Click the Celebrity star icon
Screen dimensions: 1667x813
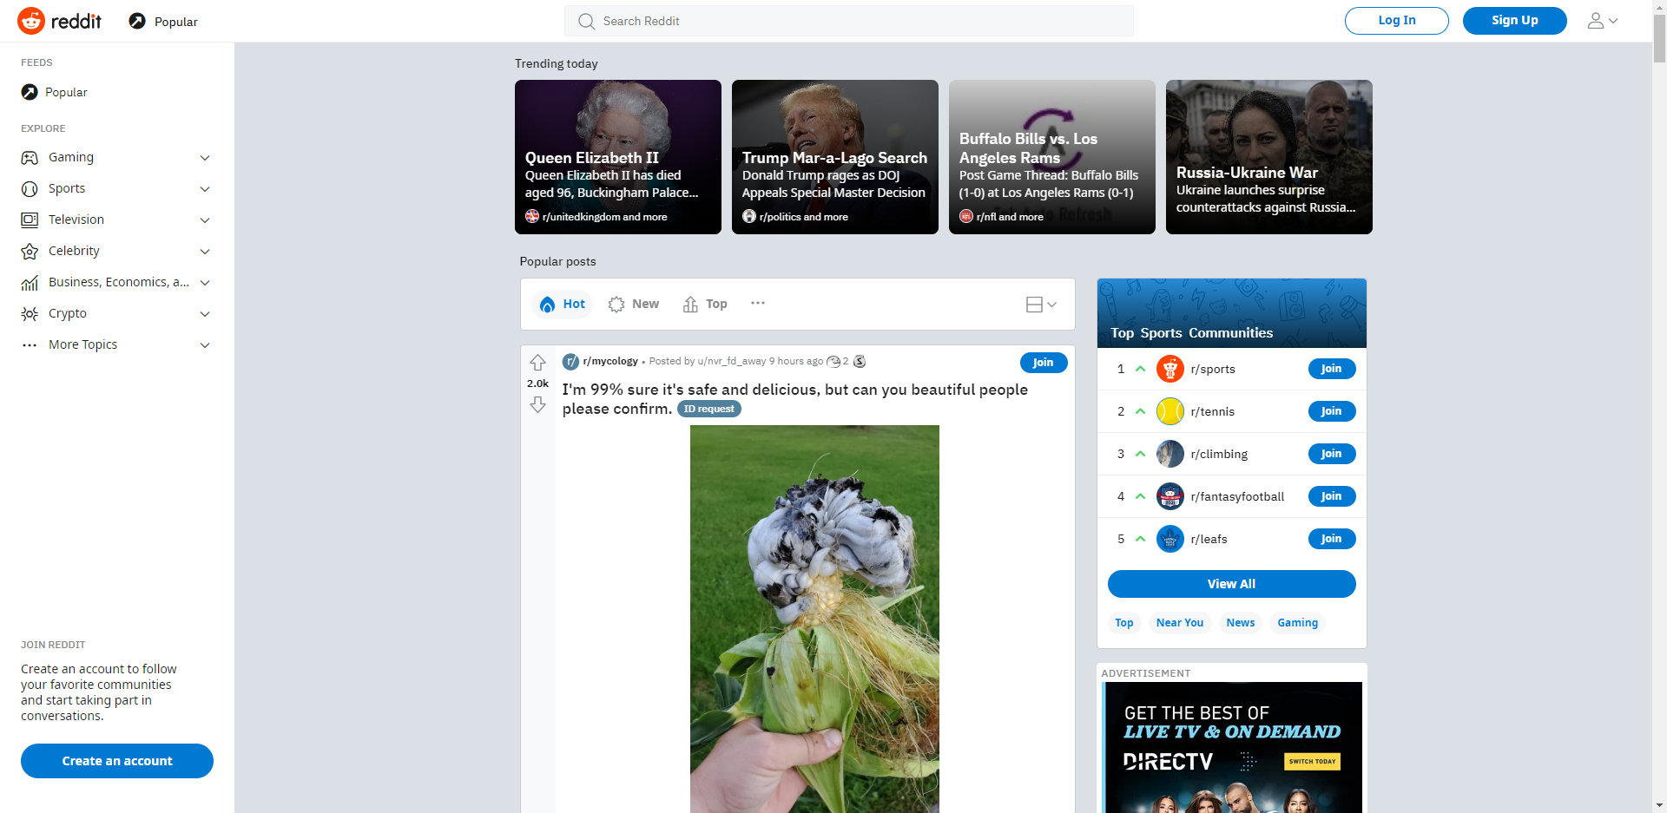(30, 252)
